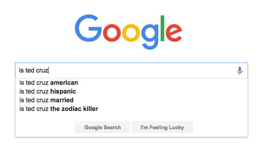Click the blue lowercase 'g' in logo

[150, 37]
